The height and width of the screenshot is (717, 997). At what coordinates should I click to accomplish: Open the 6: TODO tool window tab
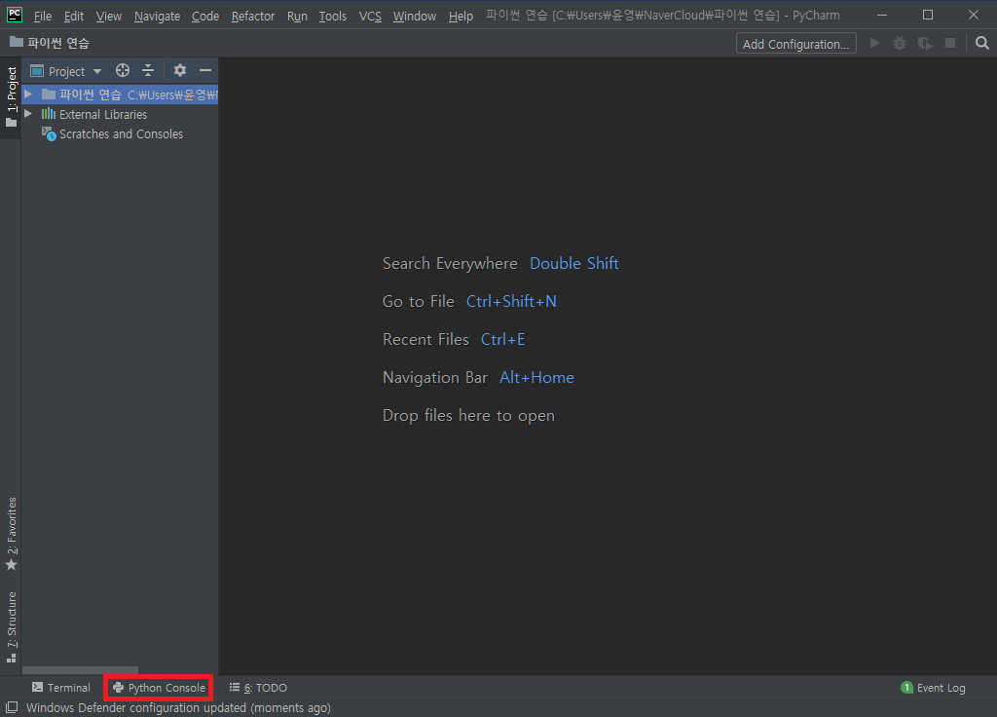(x=258, y=688)
